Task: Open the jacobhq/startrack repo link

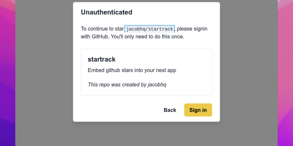Action: click(149, 29)
